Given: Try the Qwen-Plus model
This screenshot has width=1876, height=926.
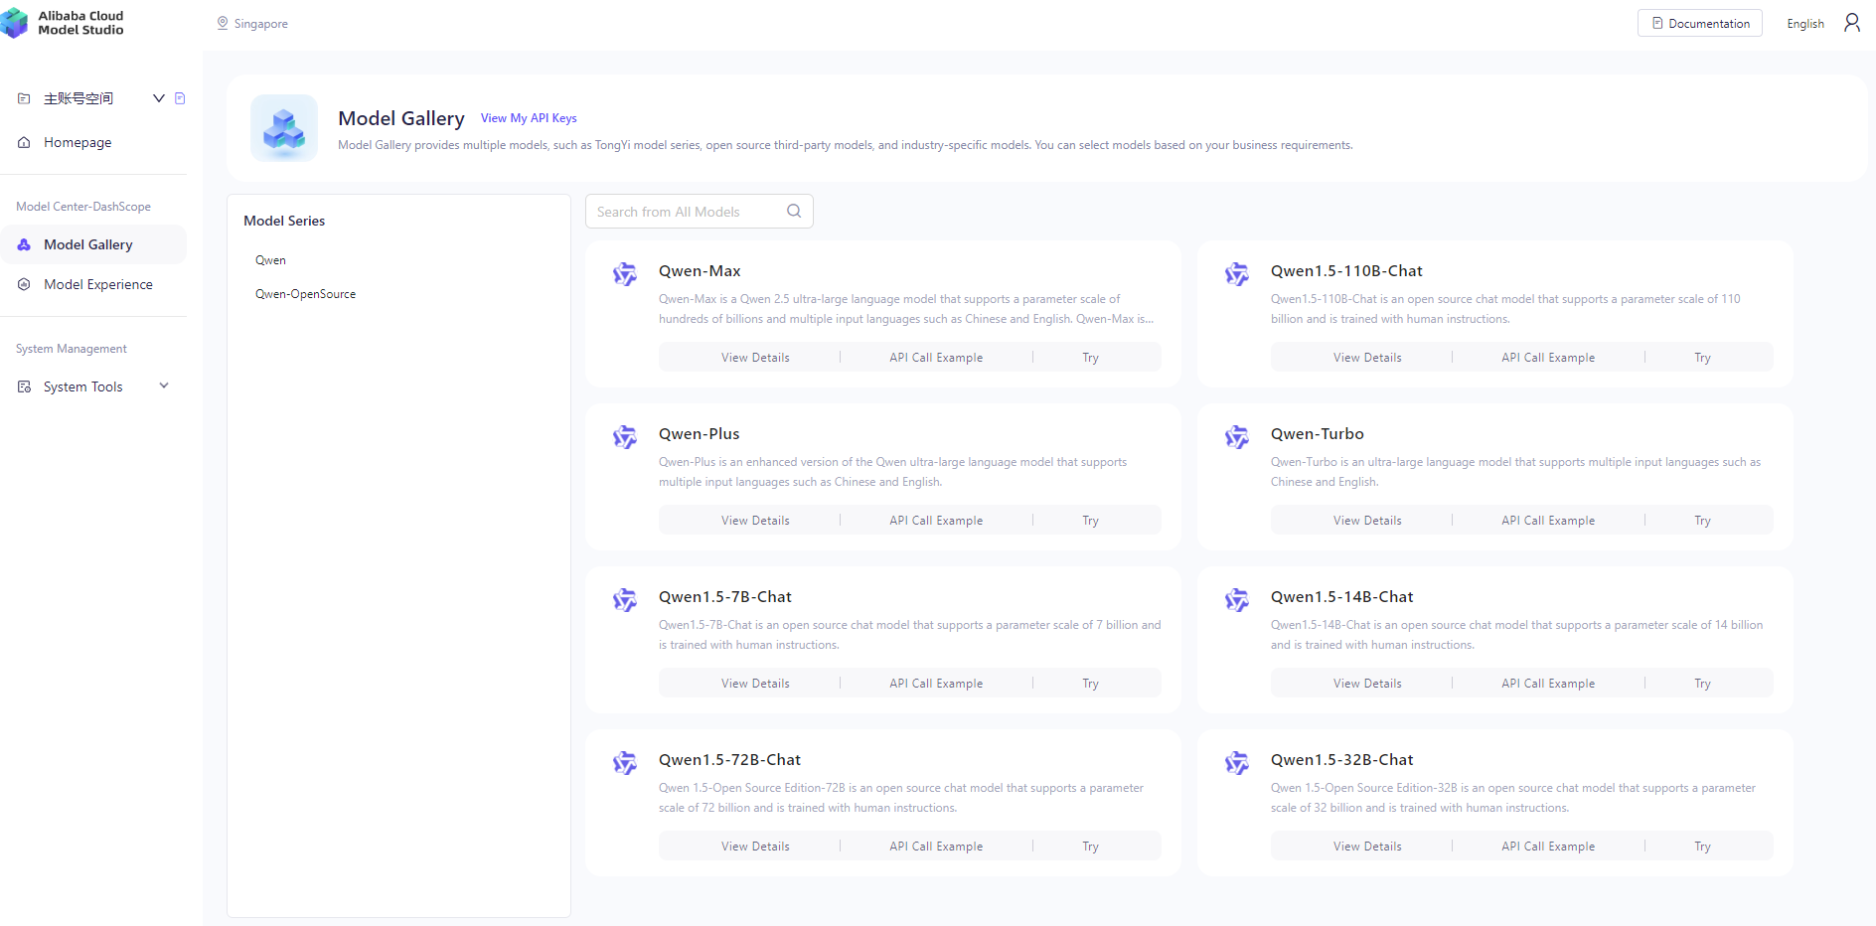Looking at the screenshot, I should coord(1090,521).
